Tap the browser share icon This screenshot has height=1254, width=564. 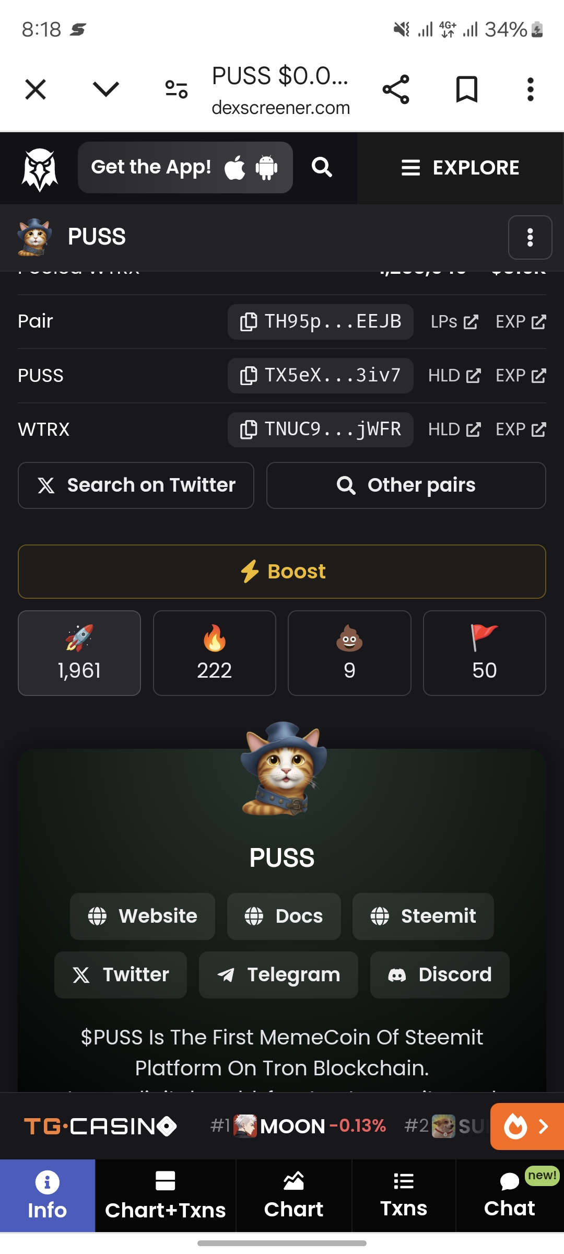pos(396,89)
